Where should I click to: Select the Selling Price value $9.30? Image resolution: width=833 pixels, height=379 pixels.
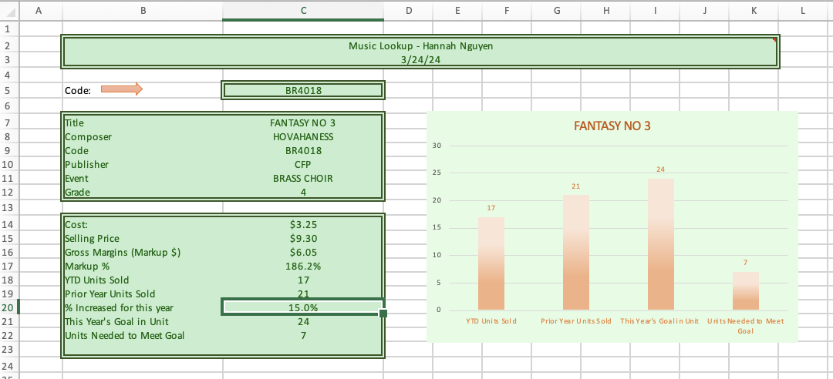click(x=303, y=239)
